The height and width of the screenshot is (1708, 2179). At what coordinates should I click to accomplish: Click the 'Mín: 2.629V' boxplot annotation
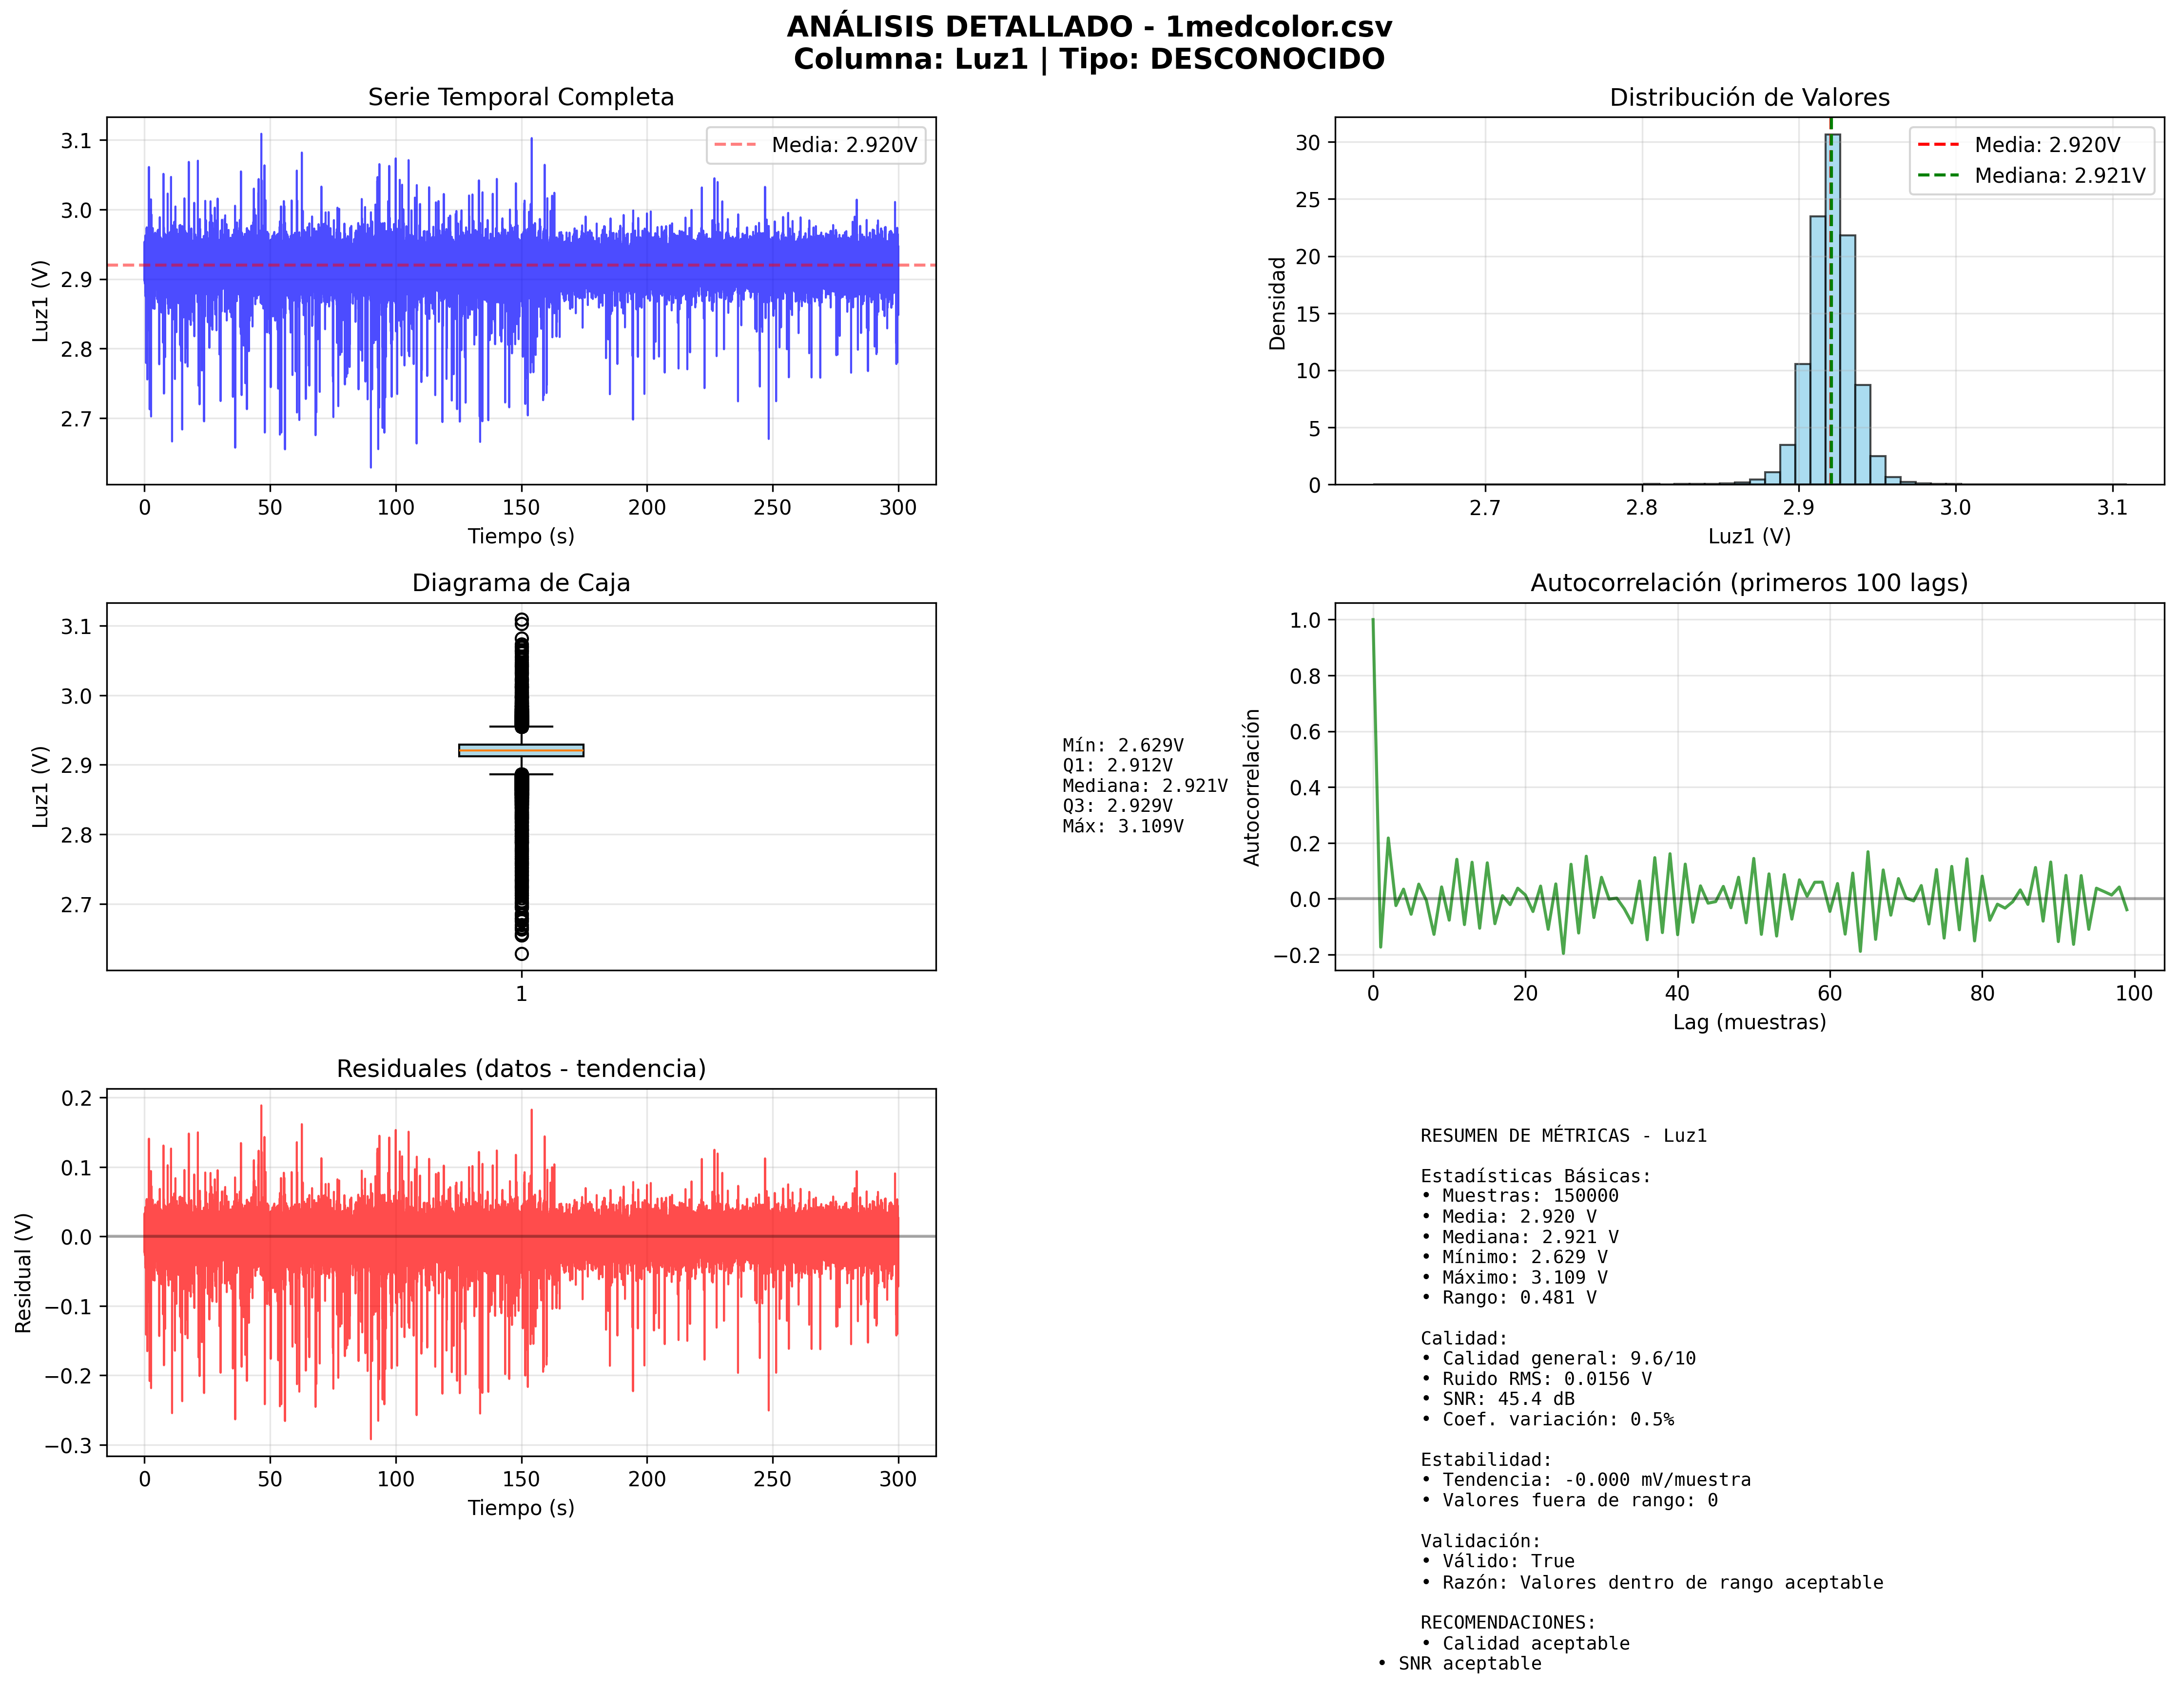tap(1123, 745)
